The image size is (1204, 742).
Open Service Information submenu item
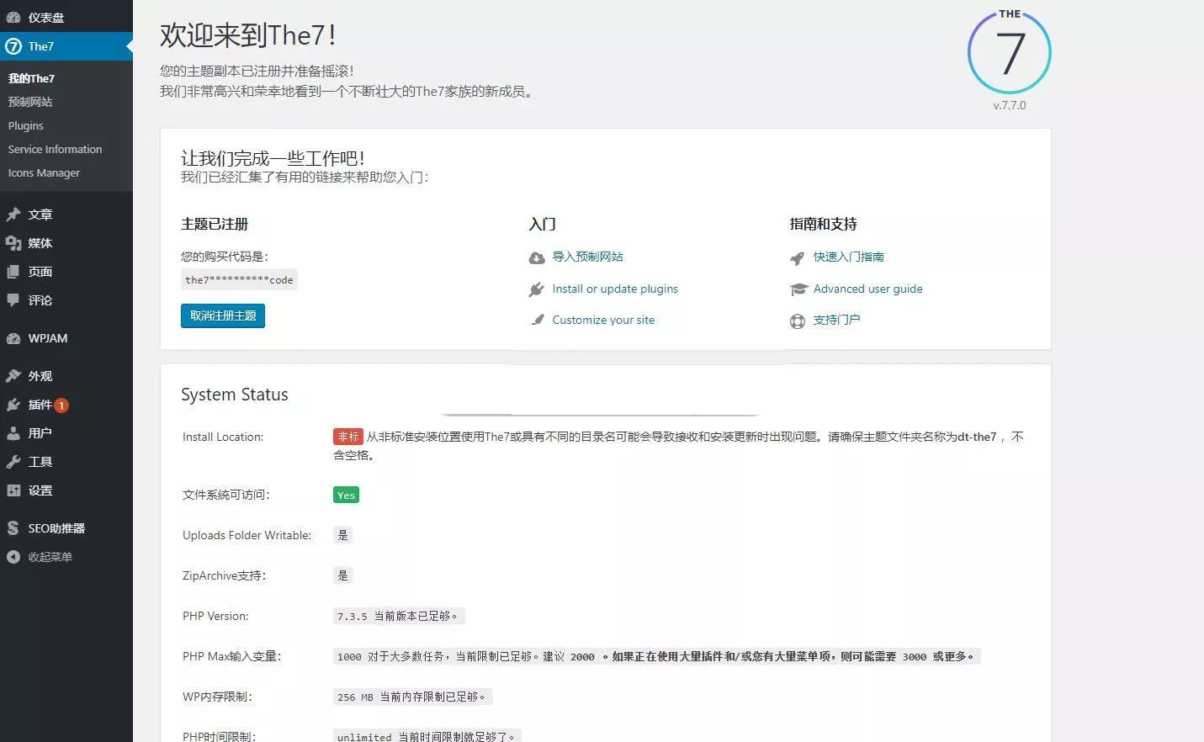click(55, 149)
